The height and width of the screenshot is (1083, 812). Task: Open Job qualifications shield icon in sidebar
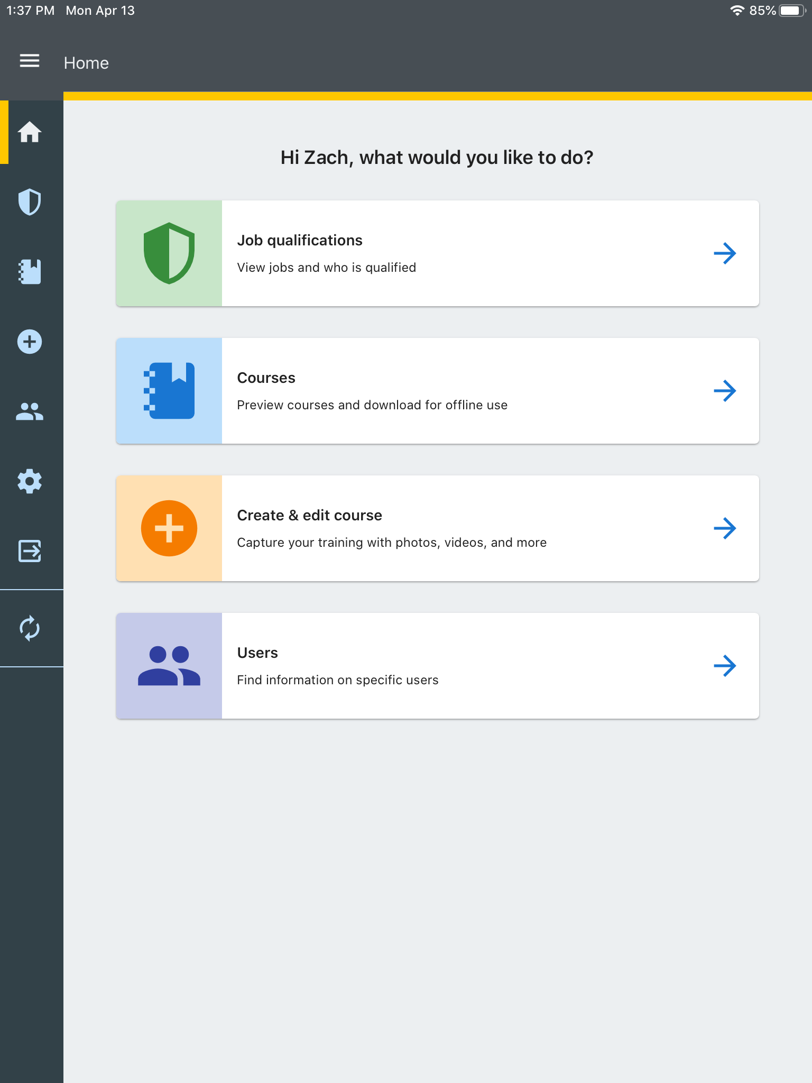[x=30, y=202]
